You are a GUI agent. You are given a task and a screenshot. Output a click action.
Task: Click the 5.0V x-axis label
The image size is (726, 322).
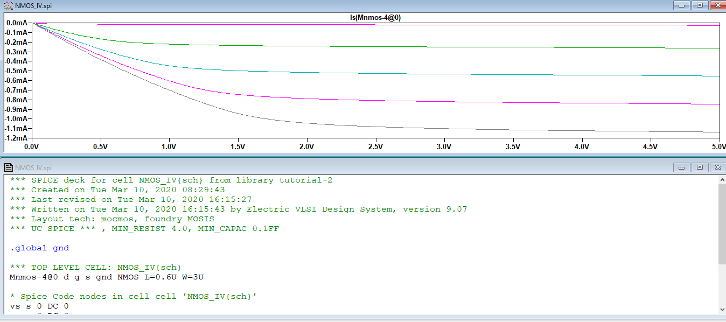click(719, 146)
